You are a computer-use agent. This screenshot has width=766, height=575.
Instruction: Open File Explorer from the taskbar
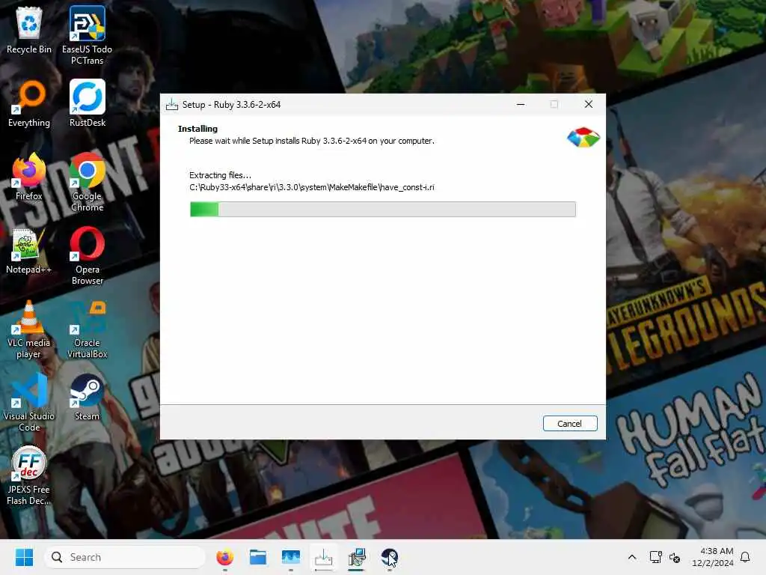pos(257,557)
